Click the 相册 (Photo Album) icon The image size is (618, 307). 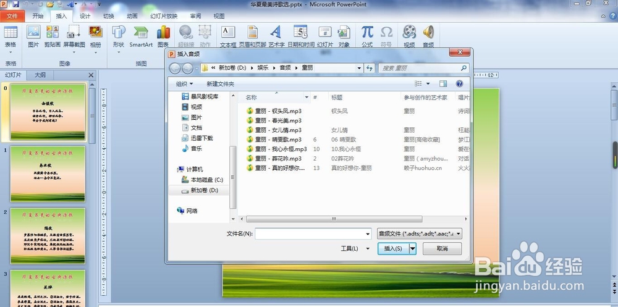(95, 32)
